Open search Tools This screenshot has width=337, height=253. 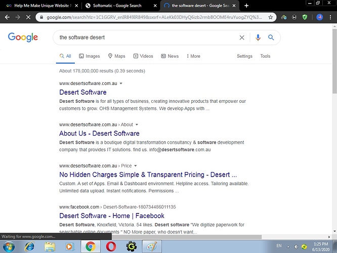(x=265, y=56)
